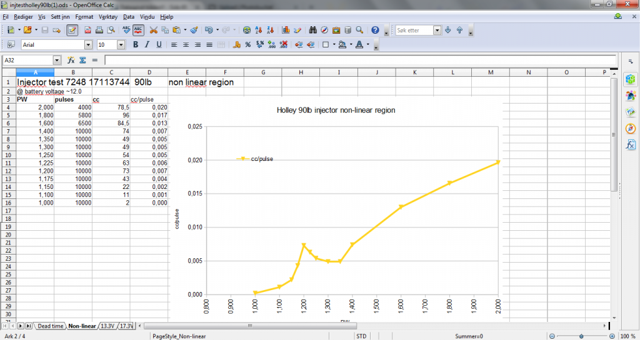
Task: Insert a chart
Action: [x=286, y=30]
